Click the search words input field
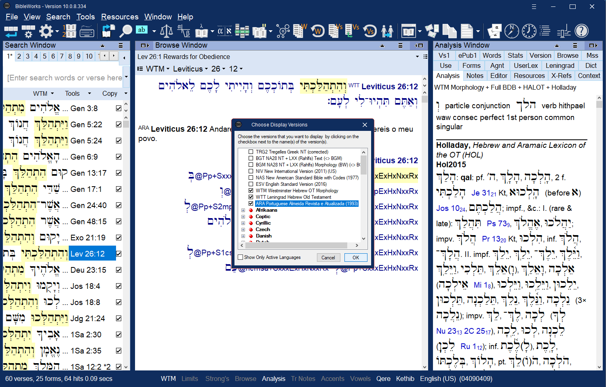Screen dimensions: 606x387 click(x=65, y=78)
